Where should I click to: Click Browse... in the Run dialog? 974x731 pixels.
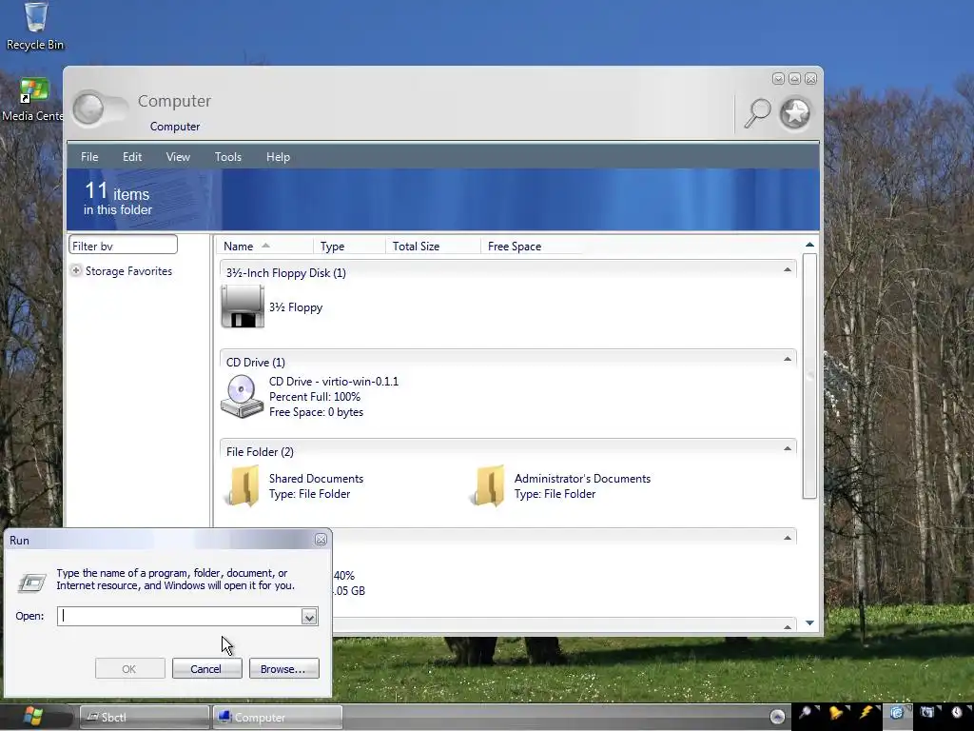coord(283,669)
